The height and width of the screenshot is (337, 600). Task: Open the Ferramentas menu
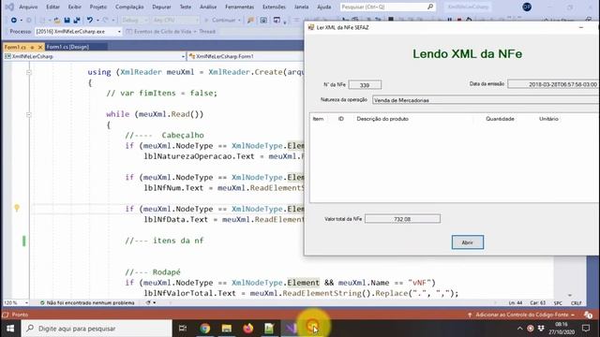pos(240,7)
